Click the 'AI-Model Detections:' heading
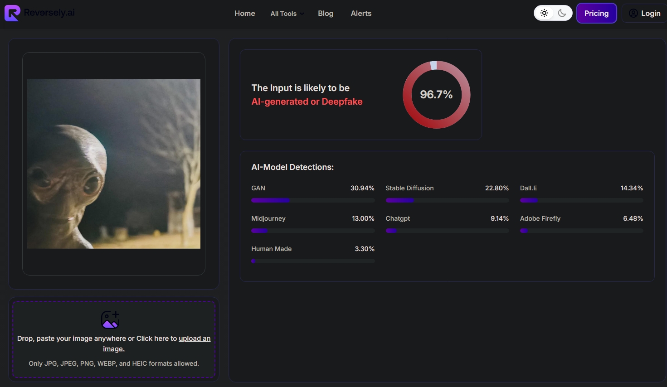667x387 pixels. point(292,167)
